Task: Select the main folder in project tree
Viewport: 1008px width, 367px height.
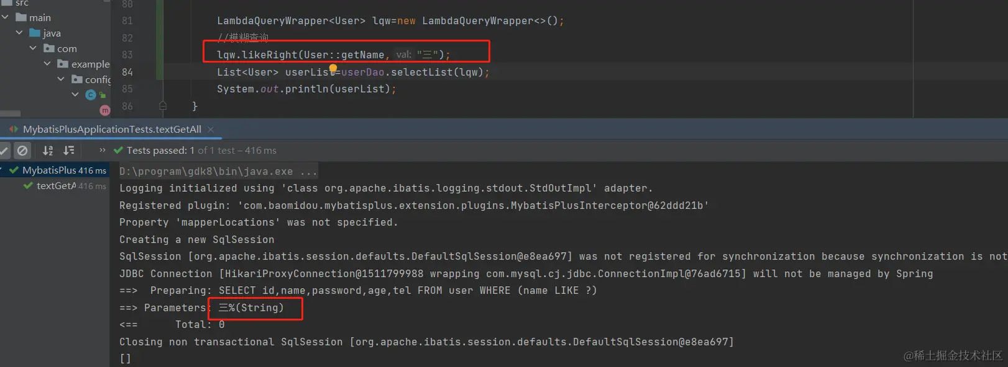Action: point(34,17)
